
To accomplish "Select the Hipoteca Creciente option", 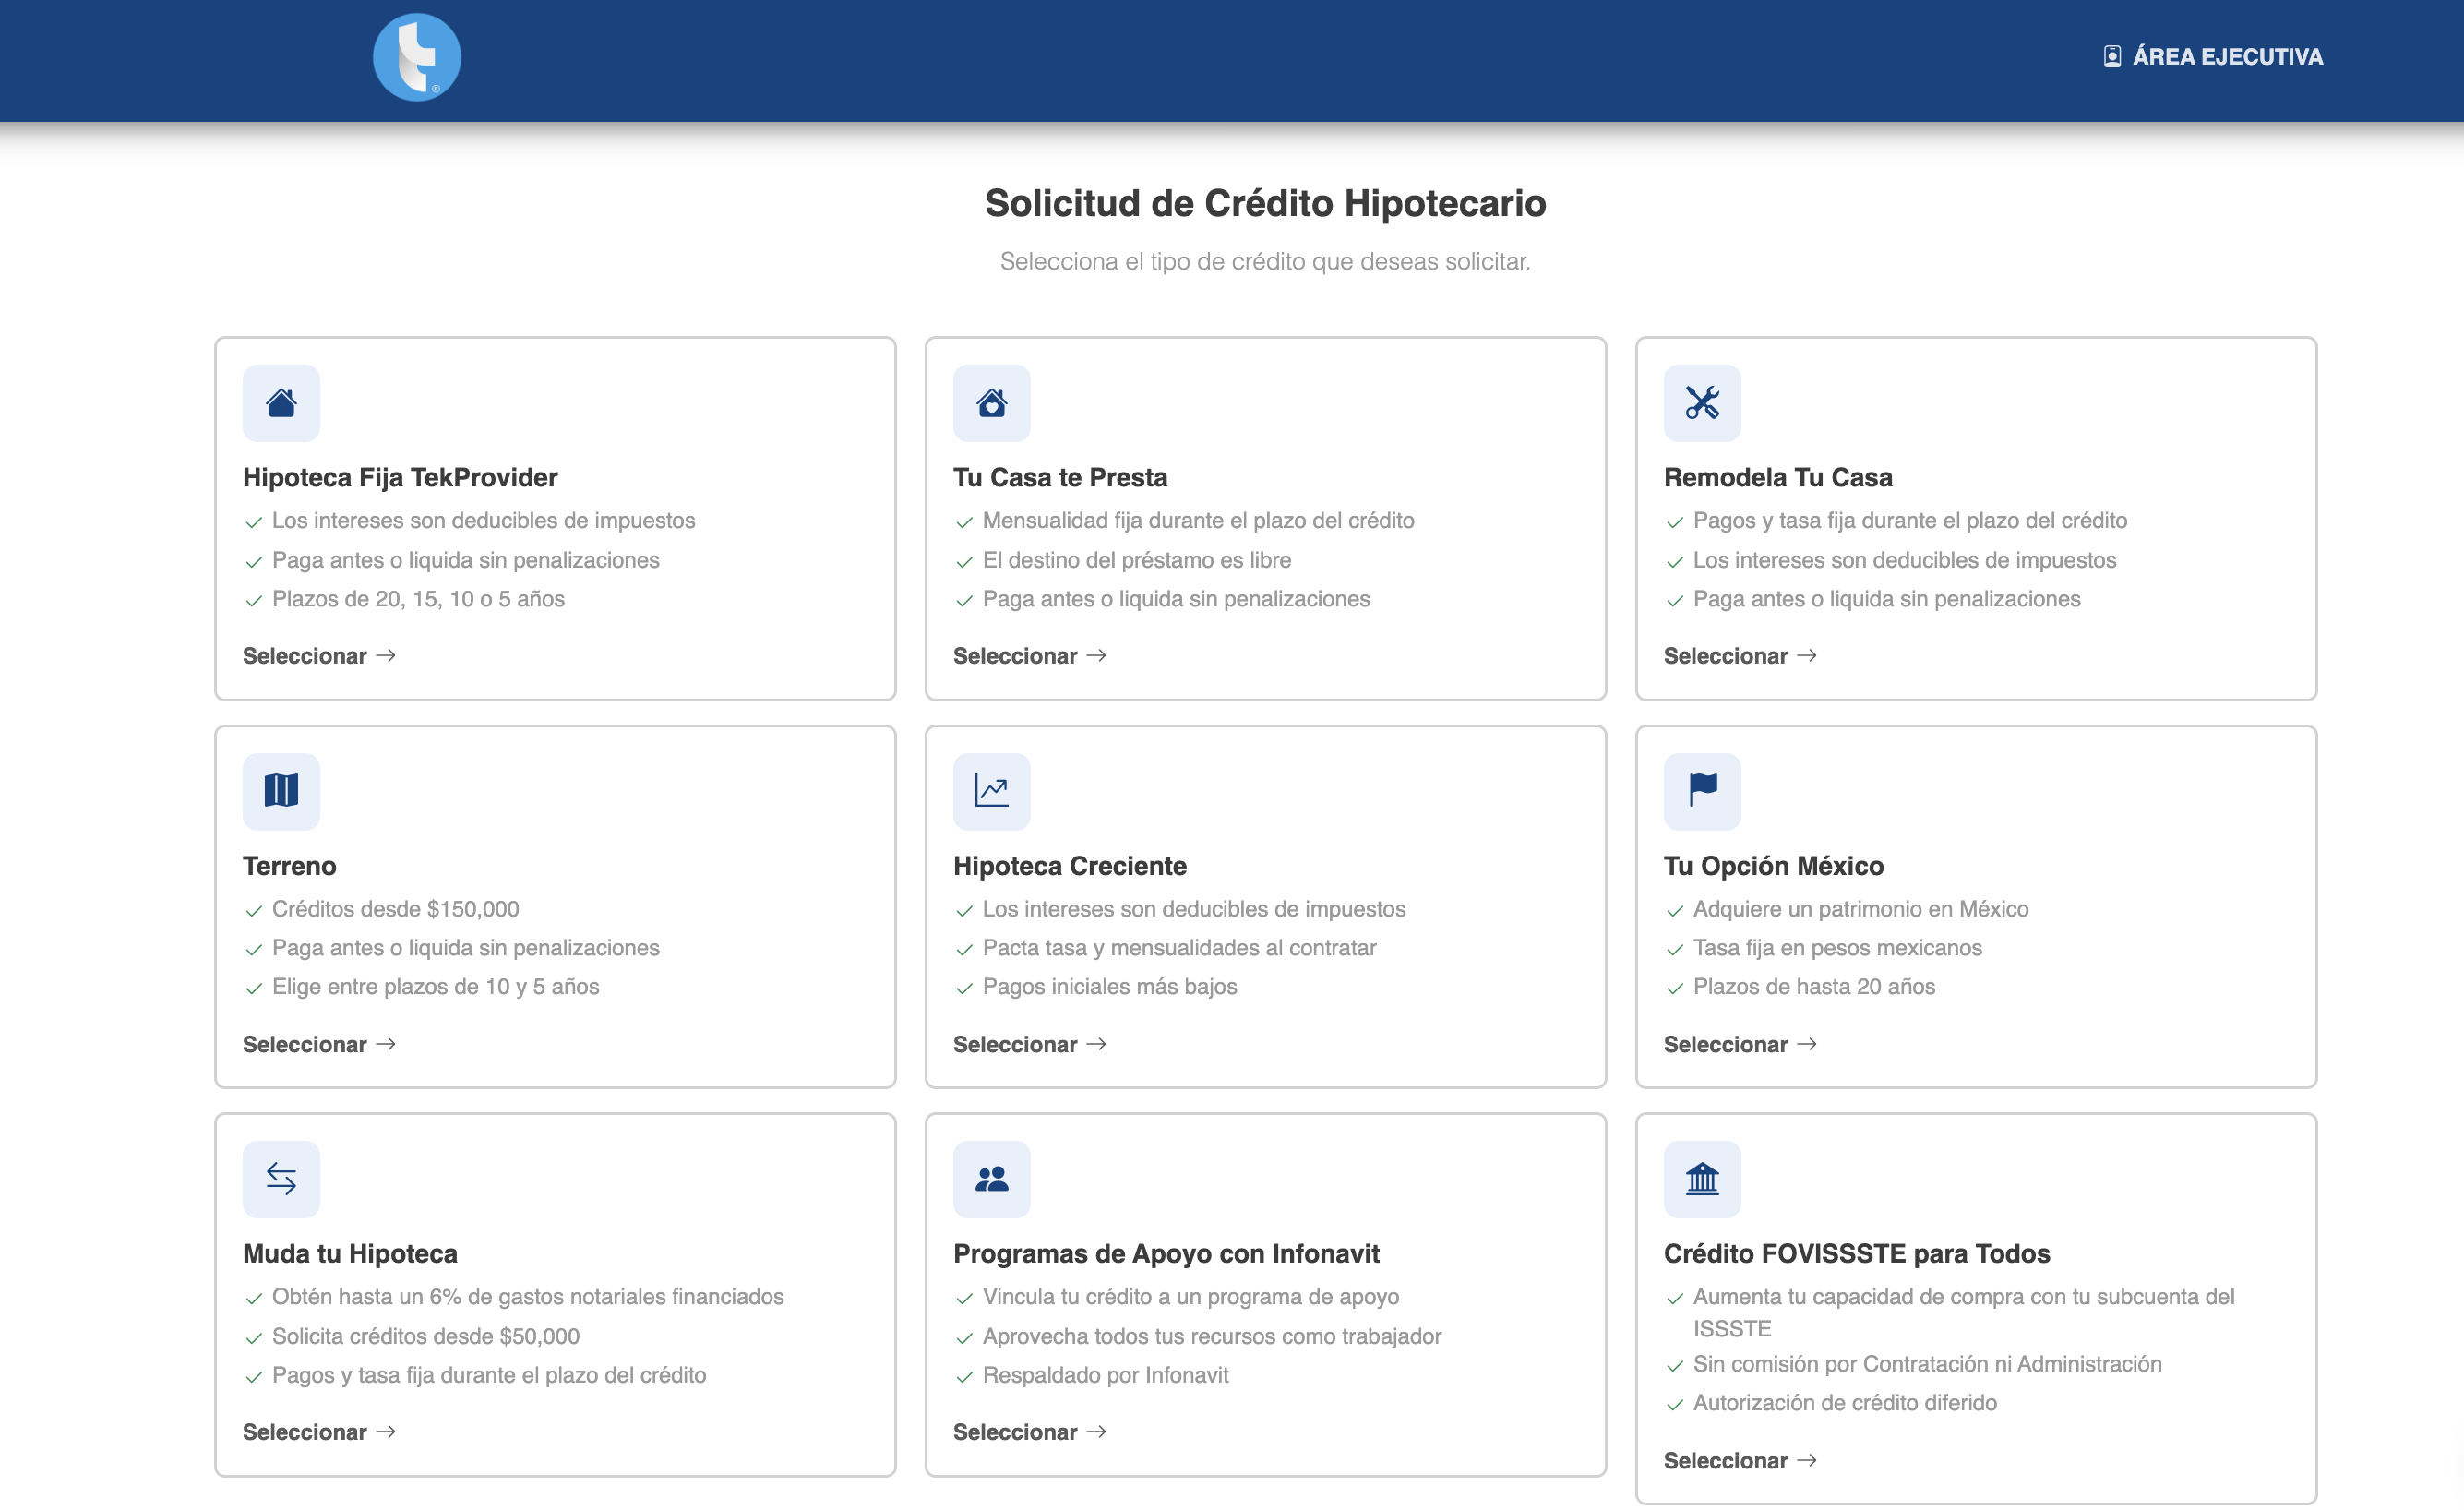I will click(x=1029, y=1044).
